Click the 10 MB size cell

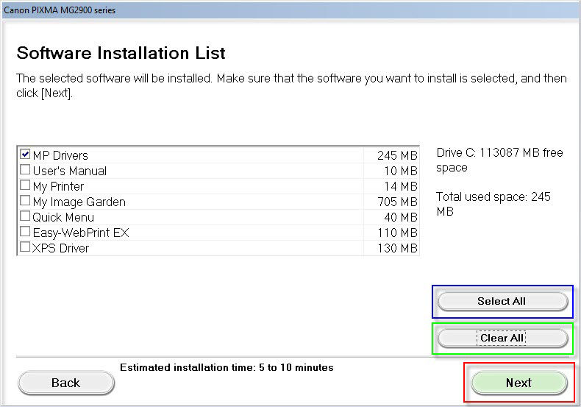(400, 171)
